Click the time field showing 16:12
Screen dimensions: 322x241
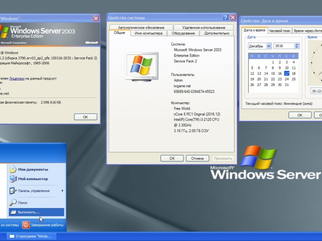click(316, 91)
